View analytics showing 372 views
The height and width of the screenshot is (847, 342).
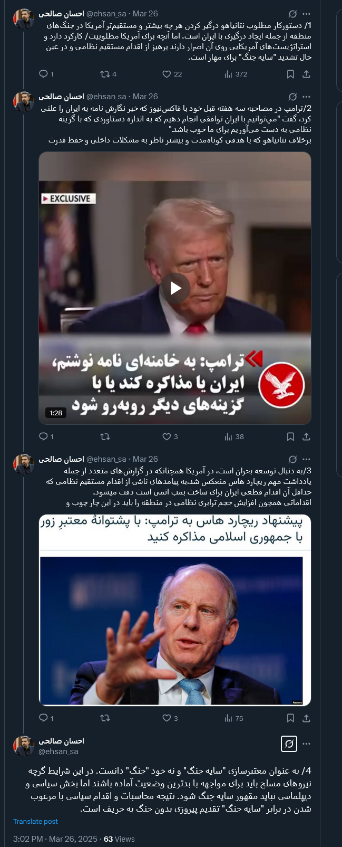236,74
